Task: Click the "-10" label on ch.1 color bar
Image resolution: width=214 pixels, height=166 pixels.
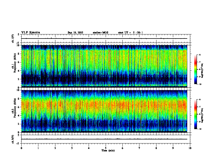Action: (200, 84)
